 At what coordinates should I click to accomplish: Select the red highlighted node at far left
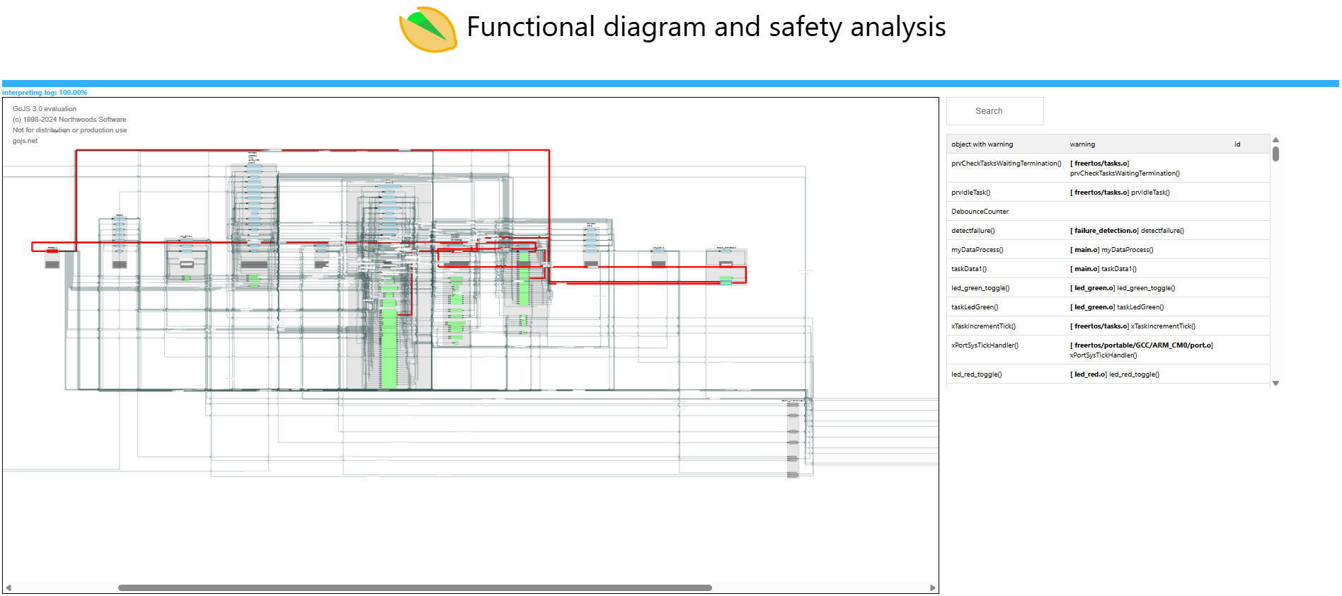point(52,251)
